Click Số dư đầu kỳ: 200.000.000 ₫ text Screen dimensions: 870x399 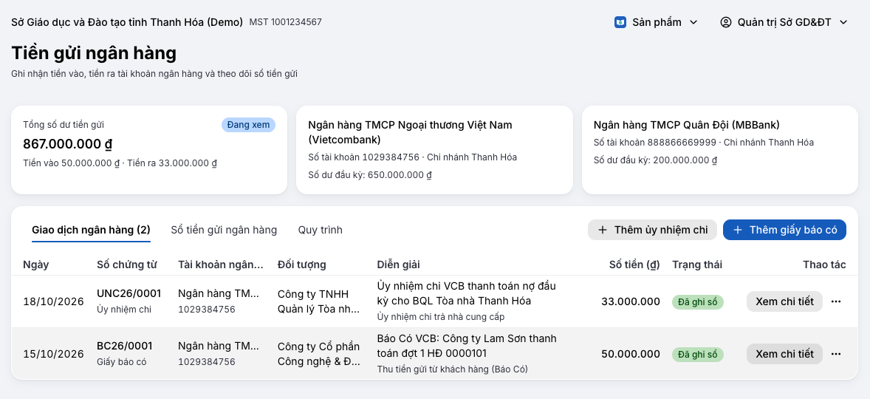click(x=655, y=160)
